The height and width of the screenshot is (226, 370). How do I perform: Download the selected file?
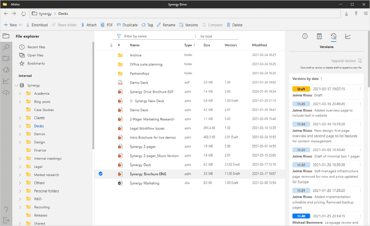[x=37, y=25]
